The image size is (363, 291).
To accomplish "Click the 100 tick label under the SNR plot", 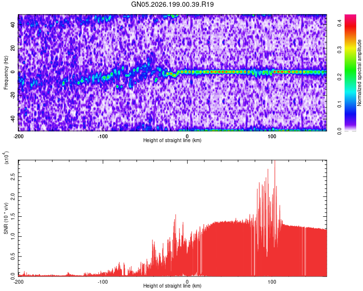I will point(272,282).
